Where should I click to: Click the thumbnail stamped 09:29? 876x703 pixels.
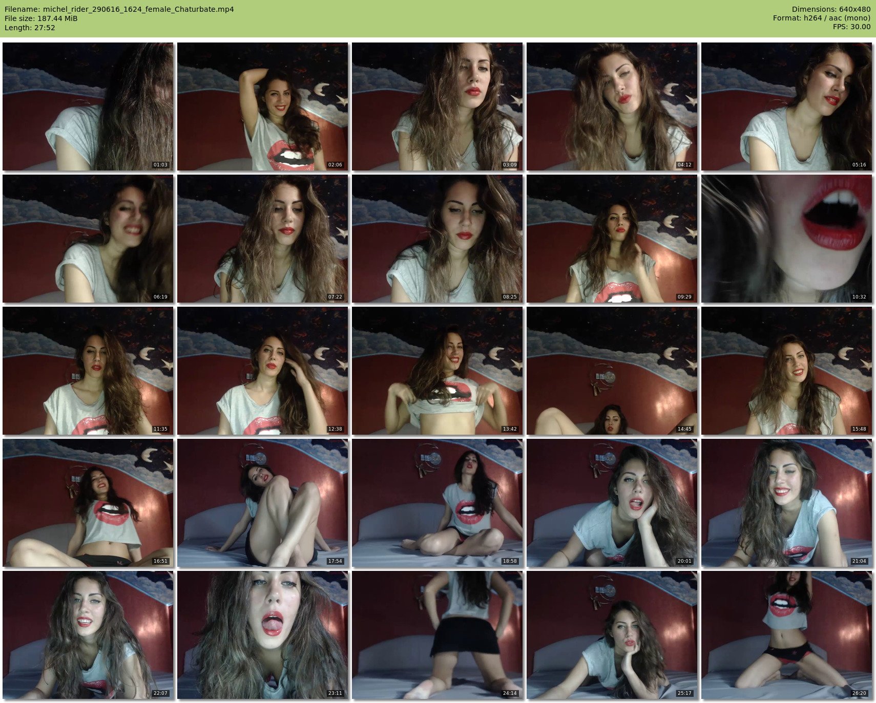pyautogui.click(x=612, y=239)
